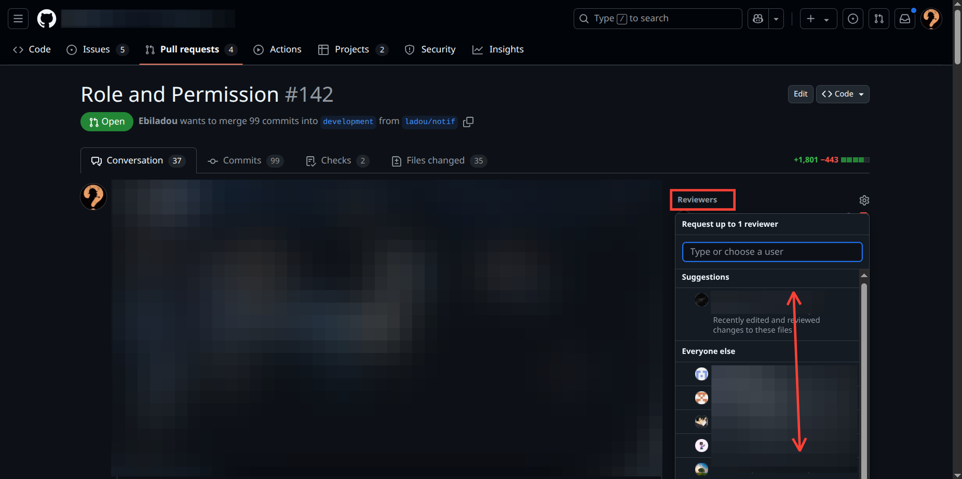Open pull requests icon in header
The width and height of the screenshot is (962, 479).
(878, 19)
